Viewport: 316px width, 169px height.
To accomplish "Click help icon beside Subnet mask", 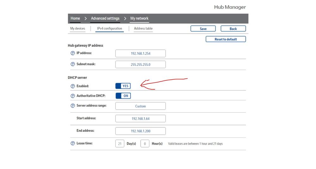I will pos(73,64).
